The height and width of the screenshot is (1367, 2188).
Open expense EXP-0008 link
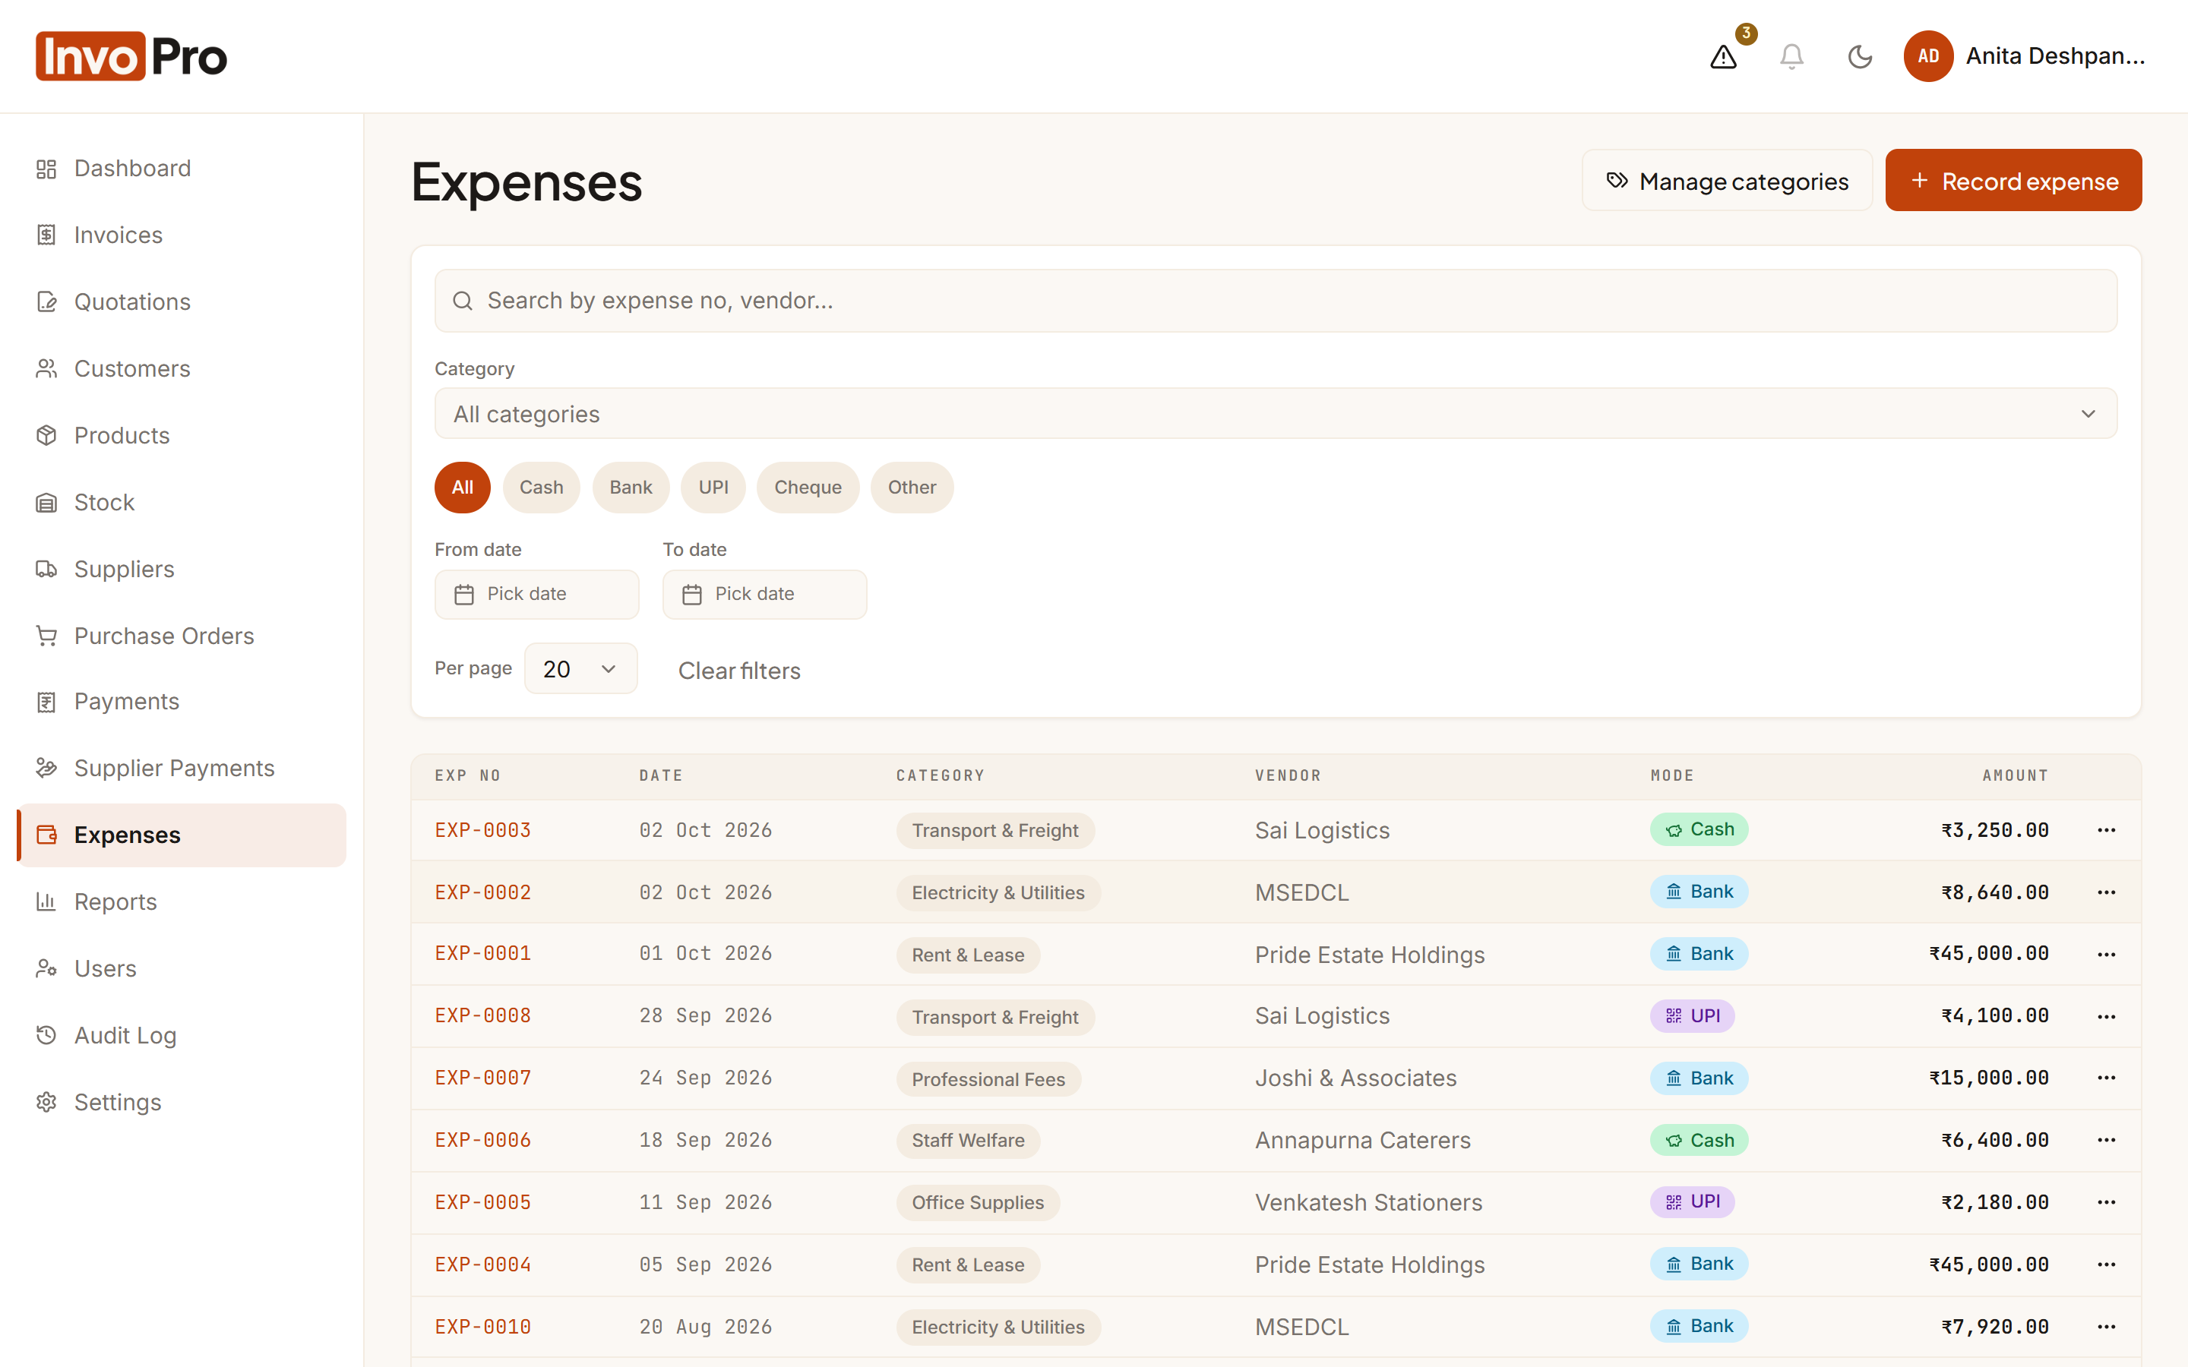tap(483, 1016)
